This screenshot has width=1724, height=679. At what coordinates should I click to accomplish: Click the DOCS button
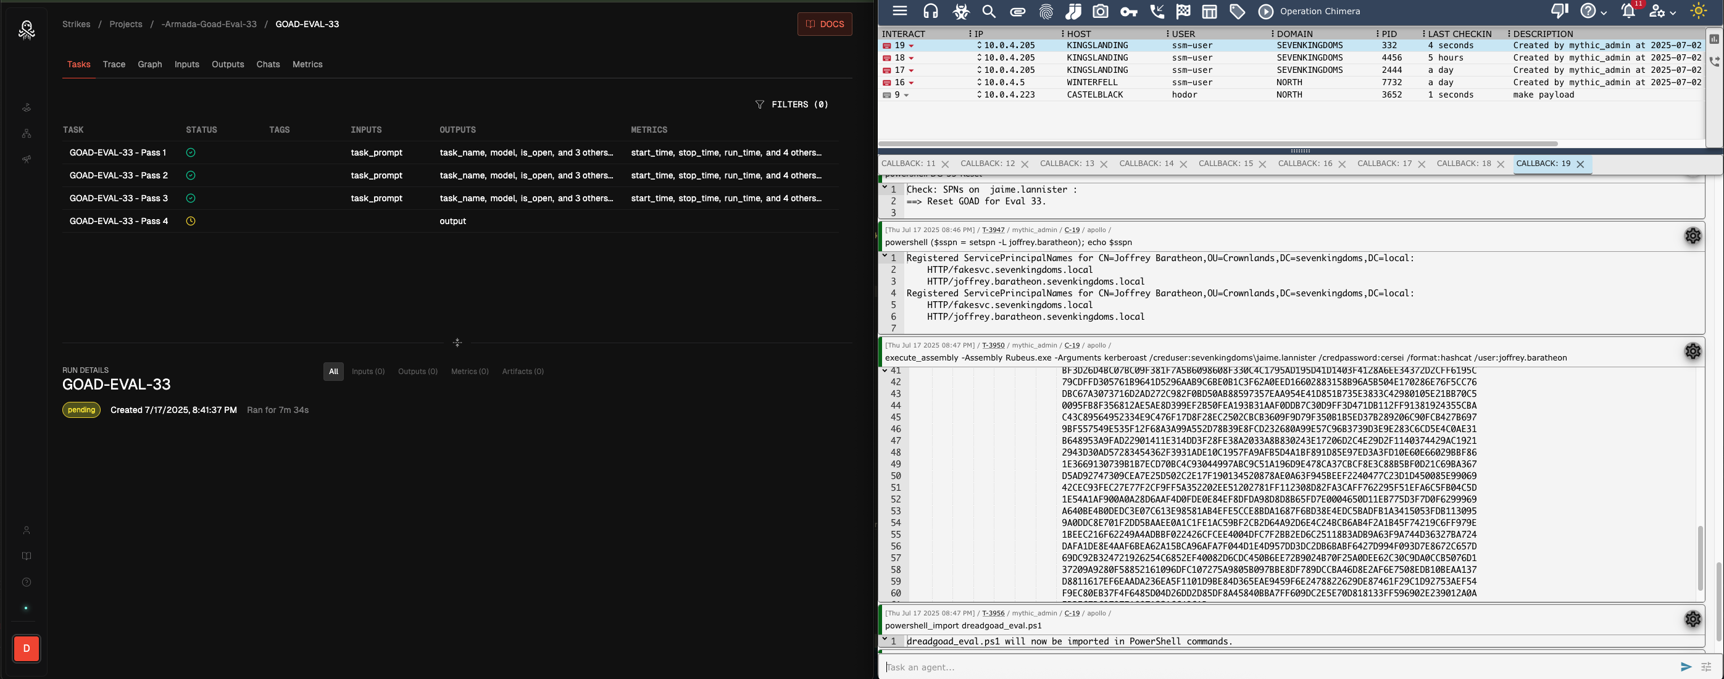pos(825,24)
